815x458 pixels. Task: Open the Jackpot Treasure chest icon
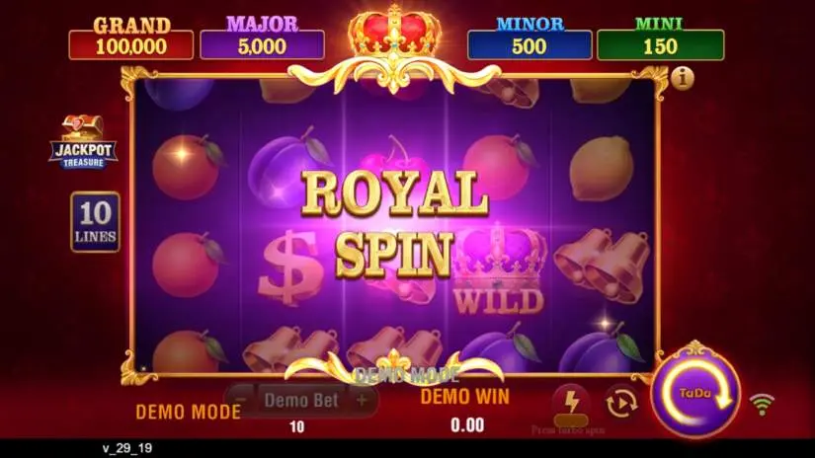tap(83, 142)
